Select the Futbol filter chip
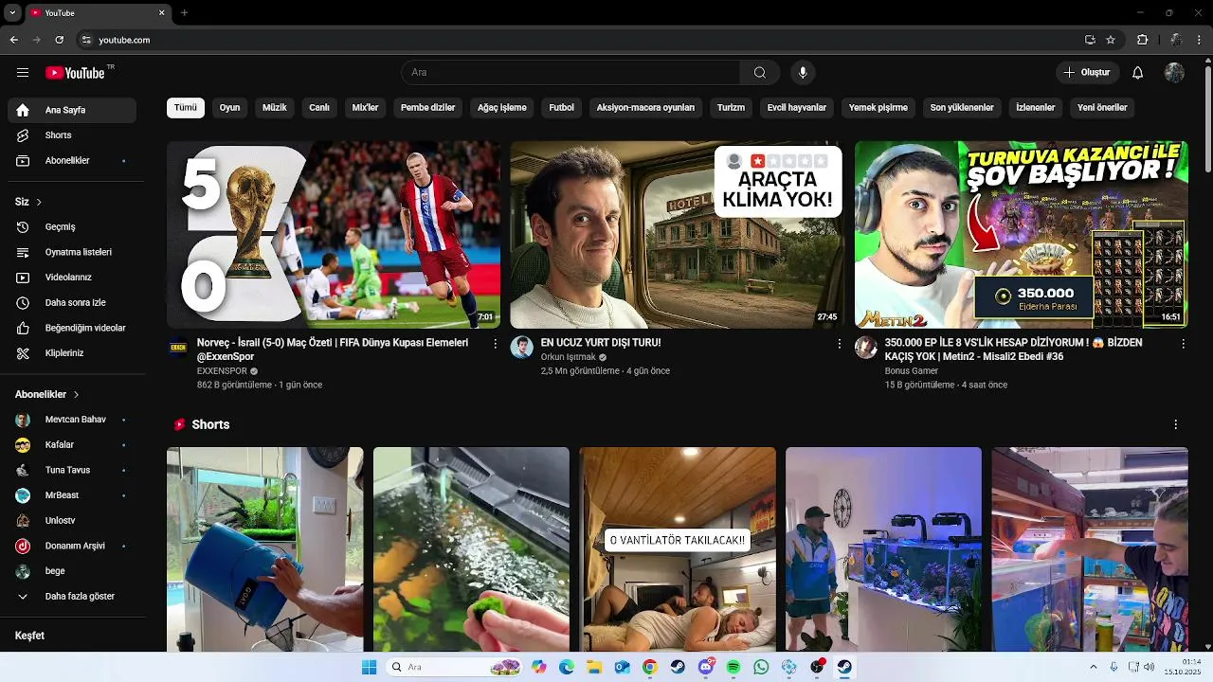1213x682 pixels. coord(561,108)
